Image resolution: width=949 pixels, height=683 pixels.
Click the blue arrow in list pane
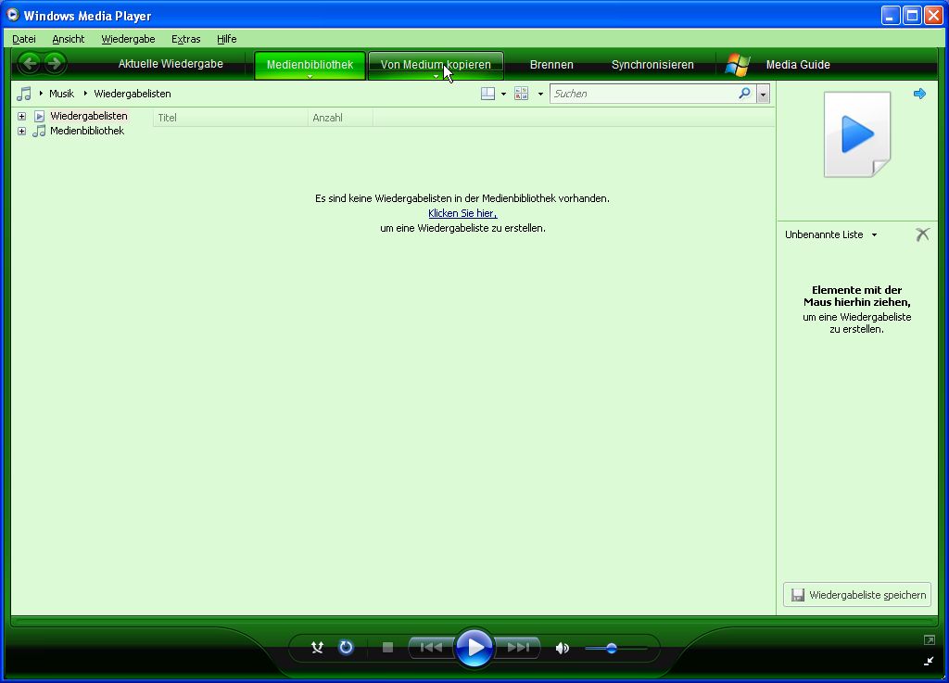tap(919, 94)
